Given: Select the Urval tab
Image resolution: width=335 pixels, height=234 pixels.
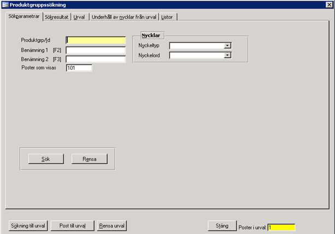Looking at the screenshot, I should point(80,17).
